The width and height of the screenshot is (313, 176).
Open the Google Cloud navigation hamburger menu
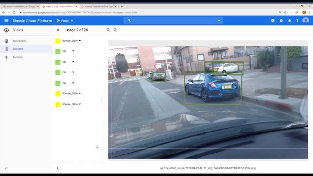click(x=6, y=21)
